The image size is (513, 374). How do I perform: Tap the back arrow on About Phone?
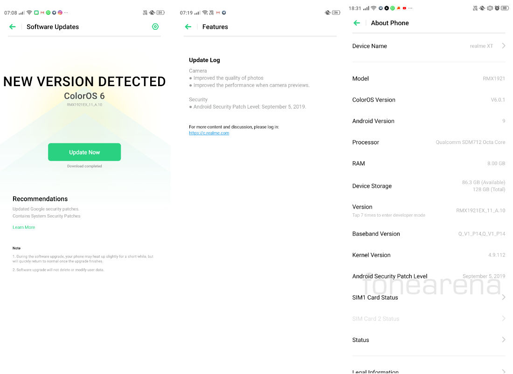[357, 23]
